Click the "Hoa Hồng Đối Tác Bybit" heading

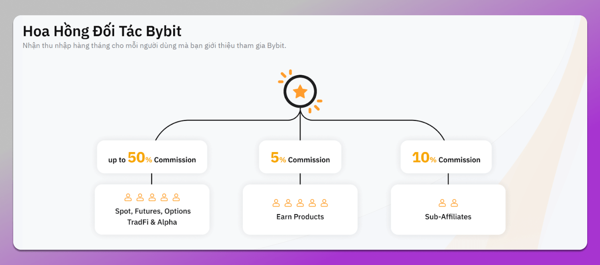[102, 31]
